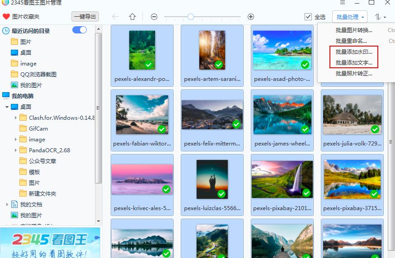Click the zoom slider track right side
Image resolution: width=395 pixels, height=258 pixels.
[x=217, y=17]
